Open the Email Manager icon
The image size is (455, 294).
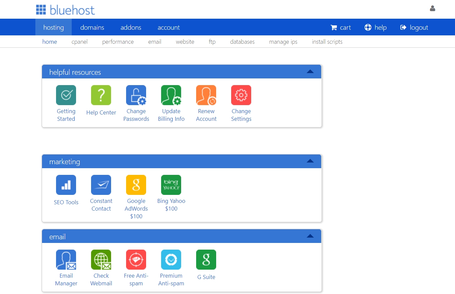(x=66, y=260)
